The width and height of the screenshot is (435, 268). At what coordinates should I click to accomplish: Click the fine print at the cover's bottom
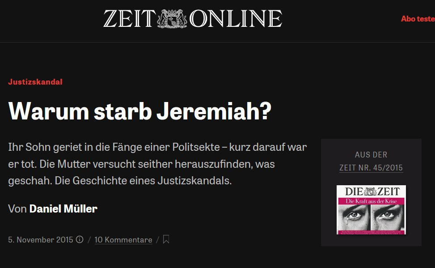(371, 232)
